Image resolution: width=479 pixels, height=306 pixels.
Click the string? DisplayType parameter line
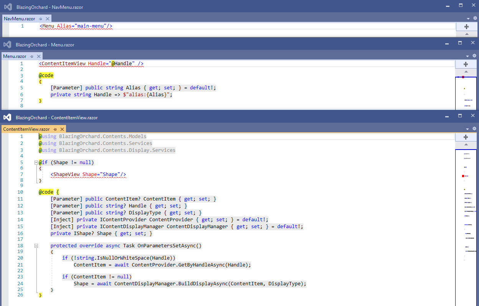click(126, 213)
